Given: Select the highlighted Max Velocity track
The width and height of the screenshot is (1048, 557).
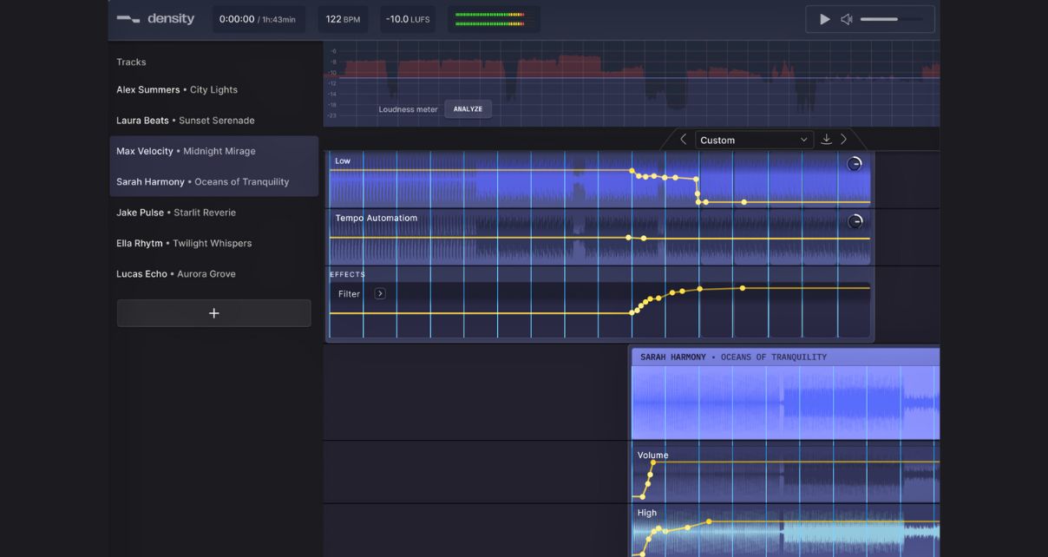Looking at the screenshot, I should (186, 151).
